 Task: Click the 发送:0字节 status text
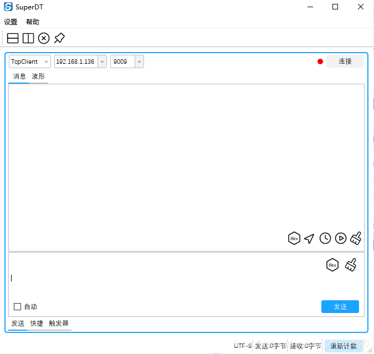click(x=270, y=346)
